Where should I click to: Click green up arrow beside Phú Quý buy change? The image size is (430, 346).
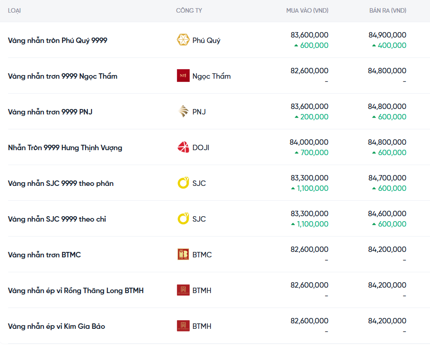point(296,46)
